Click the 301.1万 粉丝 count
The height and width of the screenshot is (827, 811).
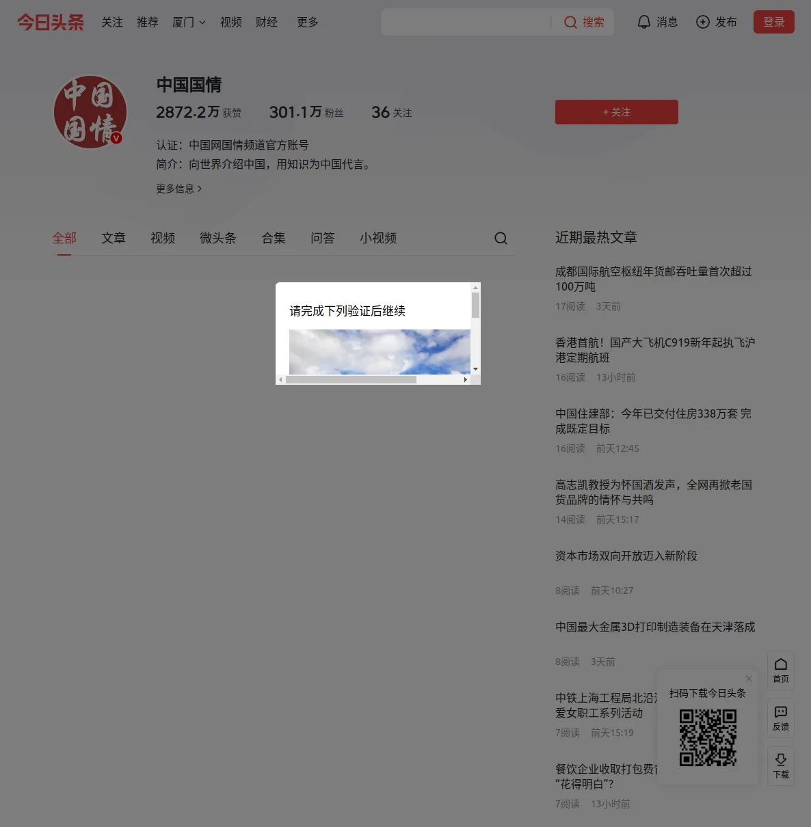[x=306, y=112]
